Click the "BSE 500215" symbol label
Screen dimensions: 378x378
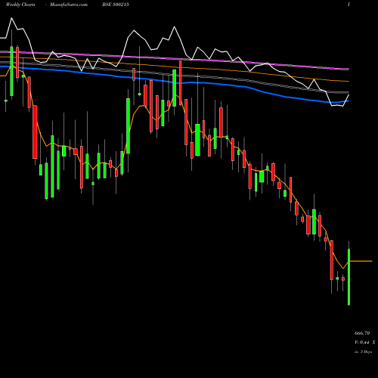[x=116, y=5]
